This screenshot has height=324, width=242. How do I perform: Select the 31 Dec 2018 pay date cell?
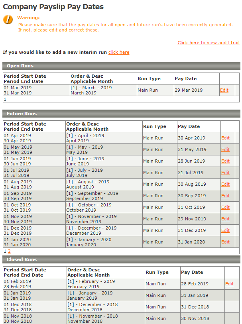[202, 307]
